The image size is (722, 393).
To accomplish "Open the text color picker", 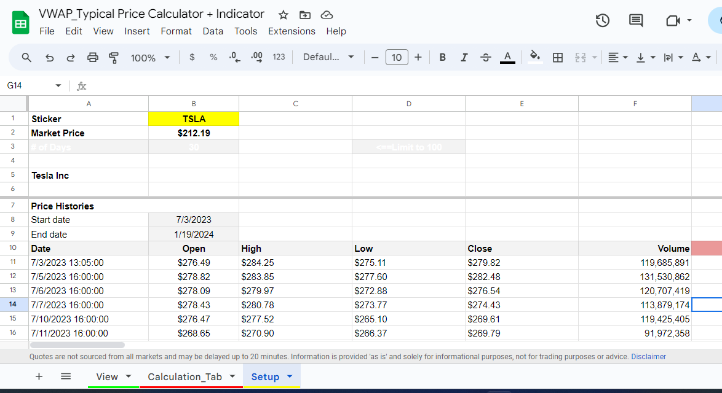I will coord(507,58).
